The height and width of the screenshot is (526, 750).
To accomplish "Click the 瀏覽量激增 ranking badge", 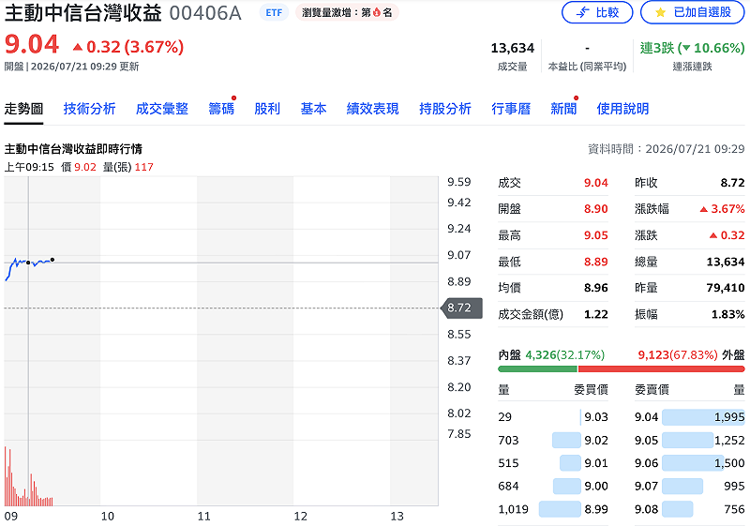I will [x=347, y=13].
